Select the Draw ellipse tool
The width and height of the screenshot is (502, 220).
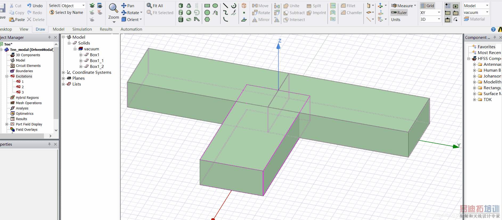pos(215,6)
